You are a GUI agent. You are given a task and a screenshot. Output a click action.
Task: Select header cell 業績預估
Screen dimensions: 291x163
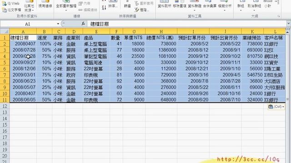tap(252, 38)
